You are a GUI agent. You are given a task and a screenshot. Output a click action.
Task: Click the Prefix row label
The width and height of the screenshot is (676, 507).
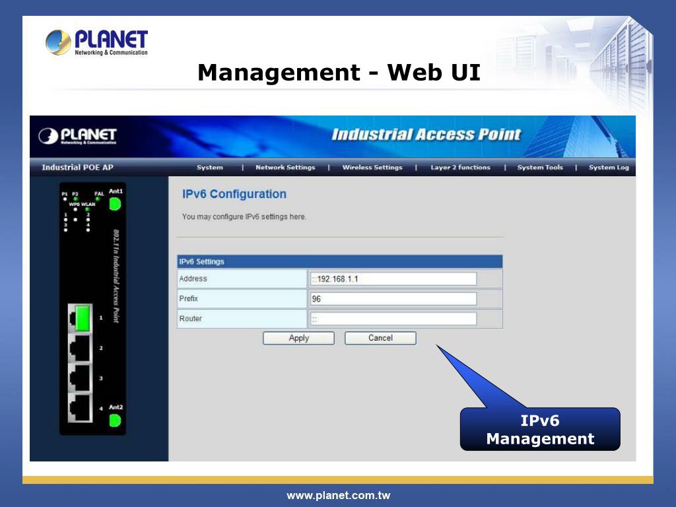(188, 298)
